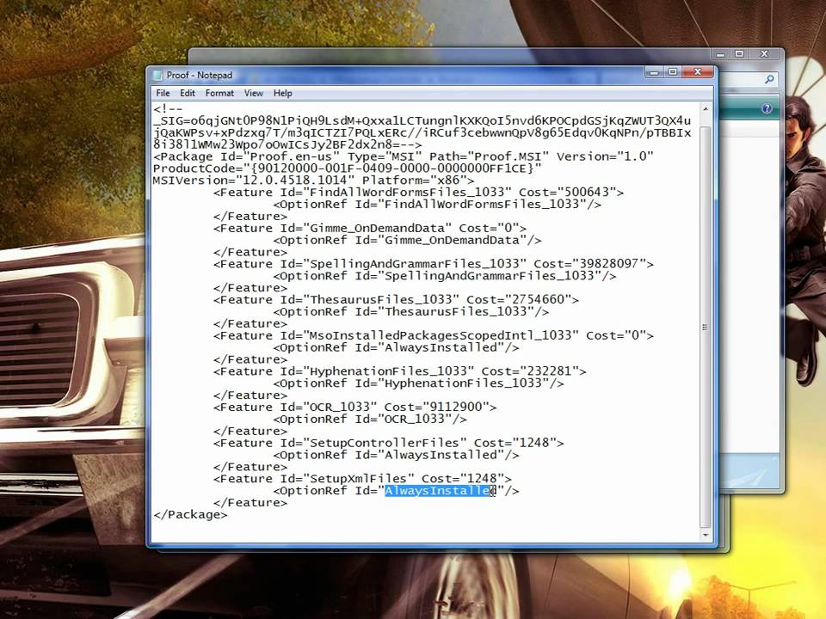Open the Edit menu
The height and width of the screenshot is (619, 826).
pyautogui.click(x=187, y=93)
